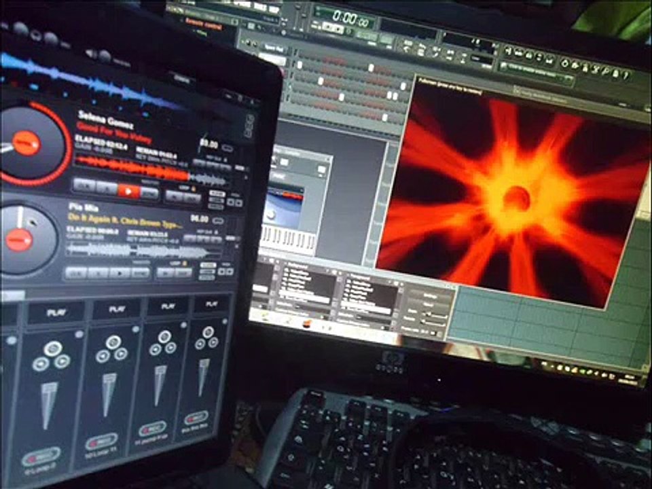The image size is (652, 489).
Task: Adjust the first sampler volume fader
Action: (x=49, y=405)
